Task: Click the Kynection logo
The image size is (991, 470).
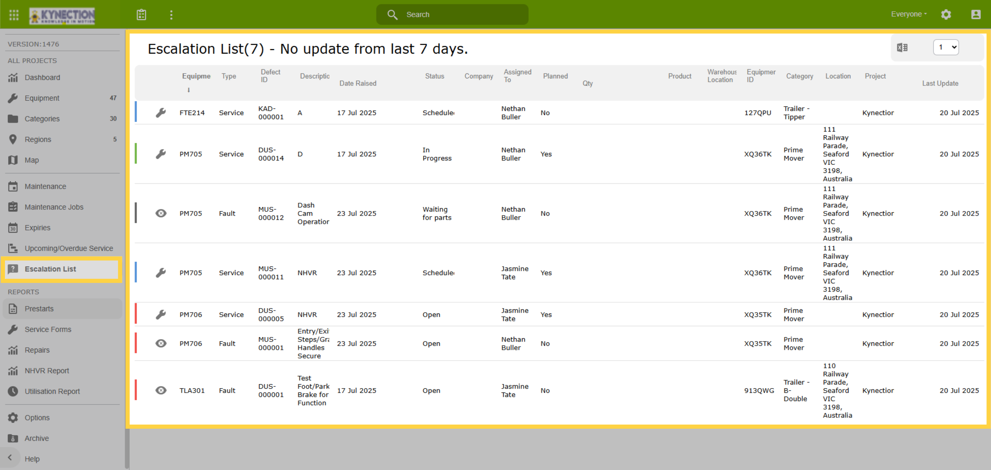Action: [x=62, y=16]
